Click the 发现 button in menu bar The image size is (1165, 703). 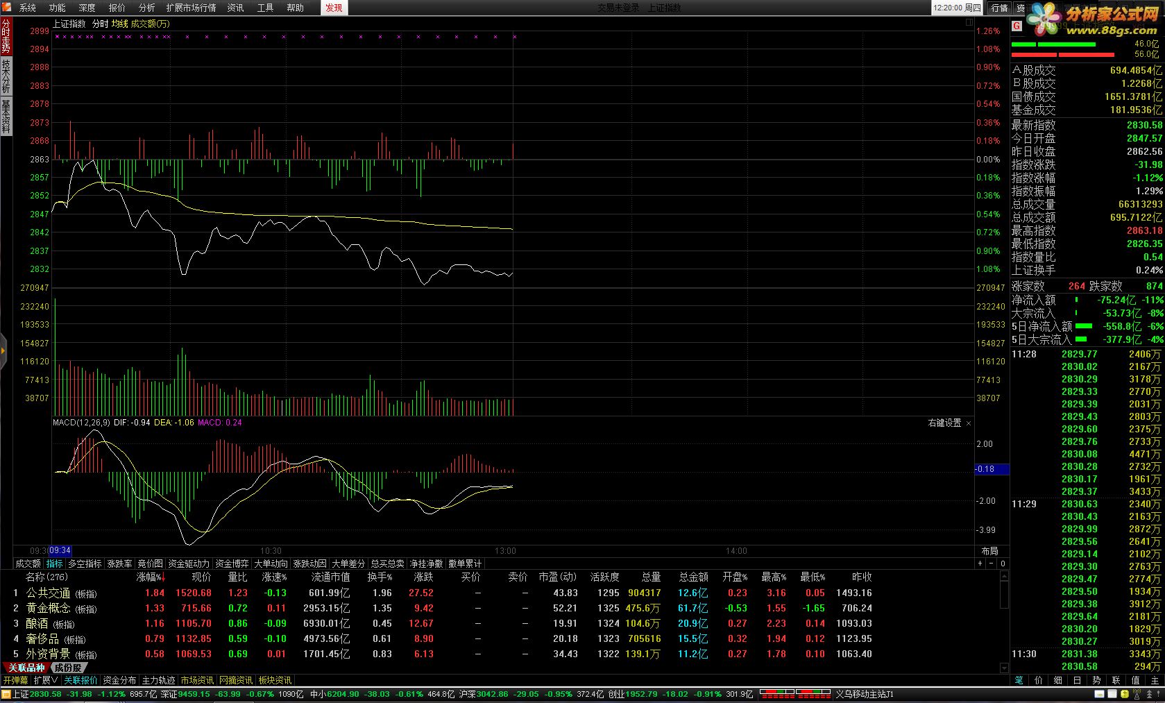click(334, 8)
